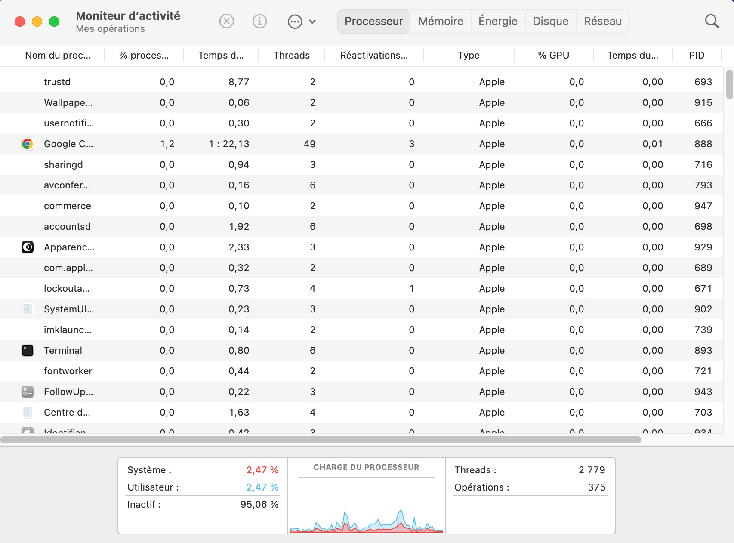The width and height of the screenshot is (734, 543).
Task: Click the Terminal process name
Action: tap(63, 351)
